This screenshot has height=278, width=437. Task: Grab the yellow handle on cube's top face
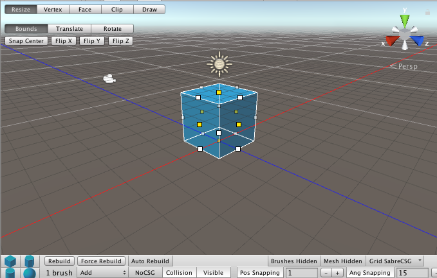coord(219,92)
